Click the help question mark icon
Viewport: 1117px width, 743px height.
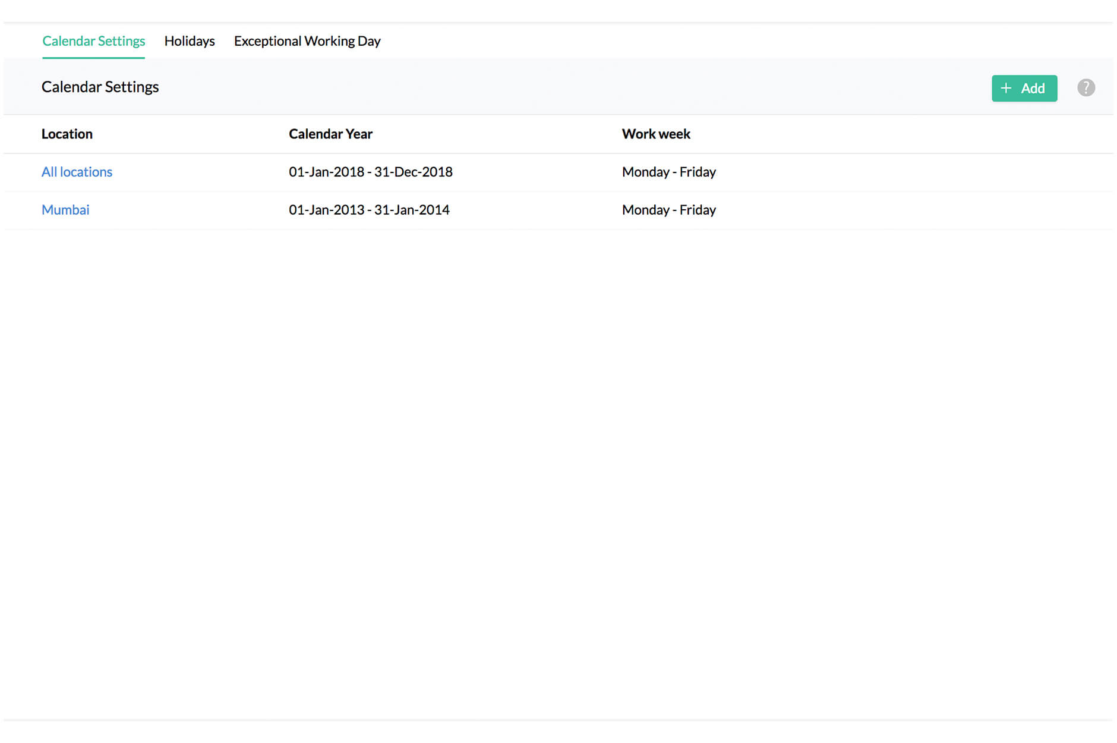[x=1086, y=87]
